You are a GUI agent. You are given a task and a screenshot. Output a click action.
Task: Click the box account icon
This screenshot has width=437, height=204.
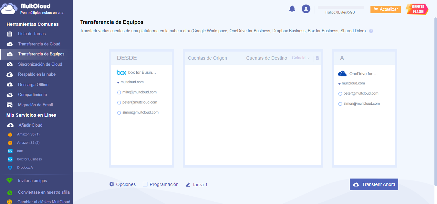click(10, 151)
